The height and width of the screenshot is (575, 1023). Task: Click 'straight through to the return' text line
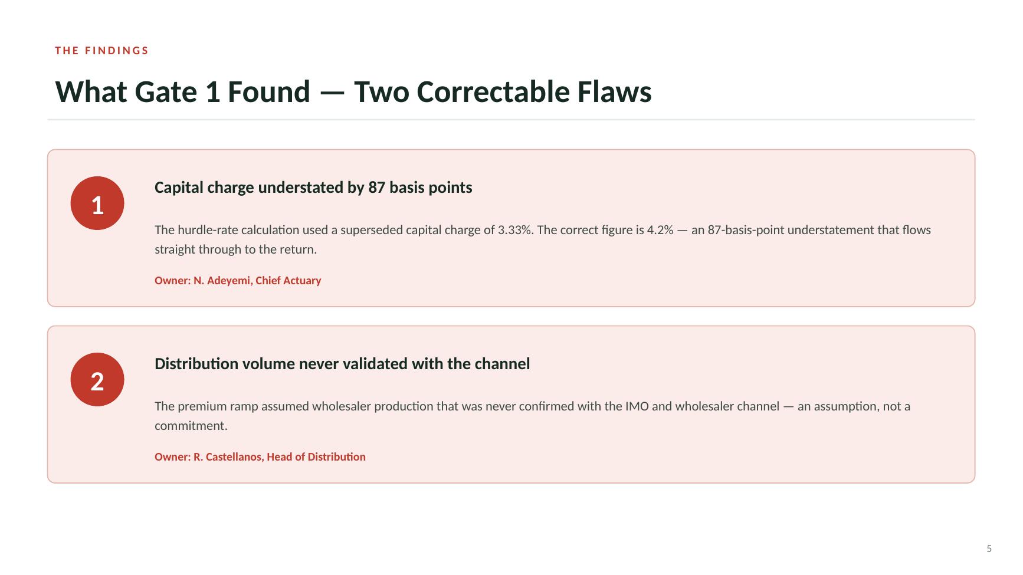236,249
